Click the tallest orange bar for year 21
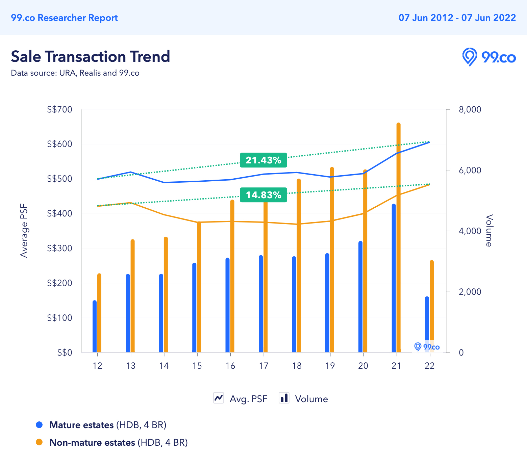The height and width of the screenshot is (469, 527). click(x=398, y=238)
